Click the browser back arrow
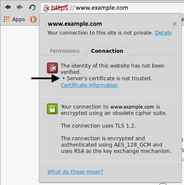Image resolution: width=184 pixels, height=185 pixels. coord(8,7)
